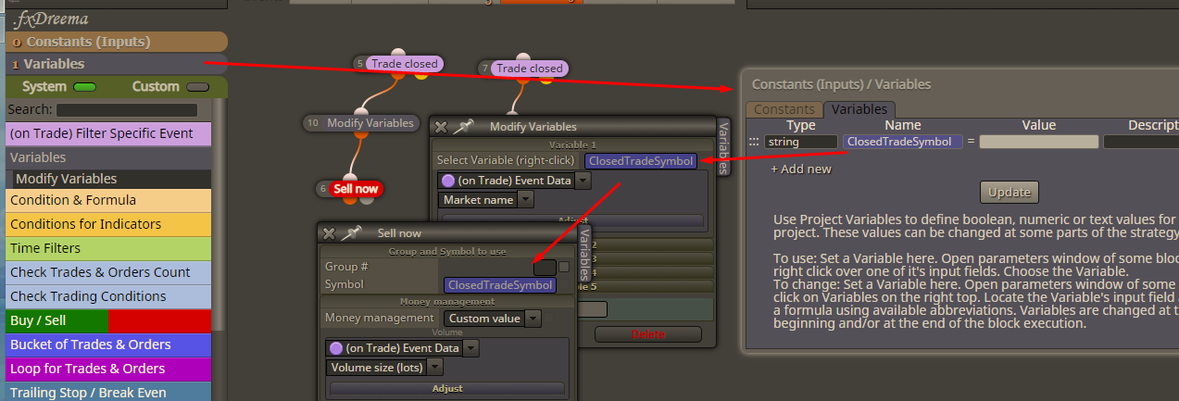
Task: Open the Volume size (lots) dropdown
Action: tap(434, 367)
